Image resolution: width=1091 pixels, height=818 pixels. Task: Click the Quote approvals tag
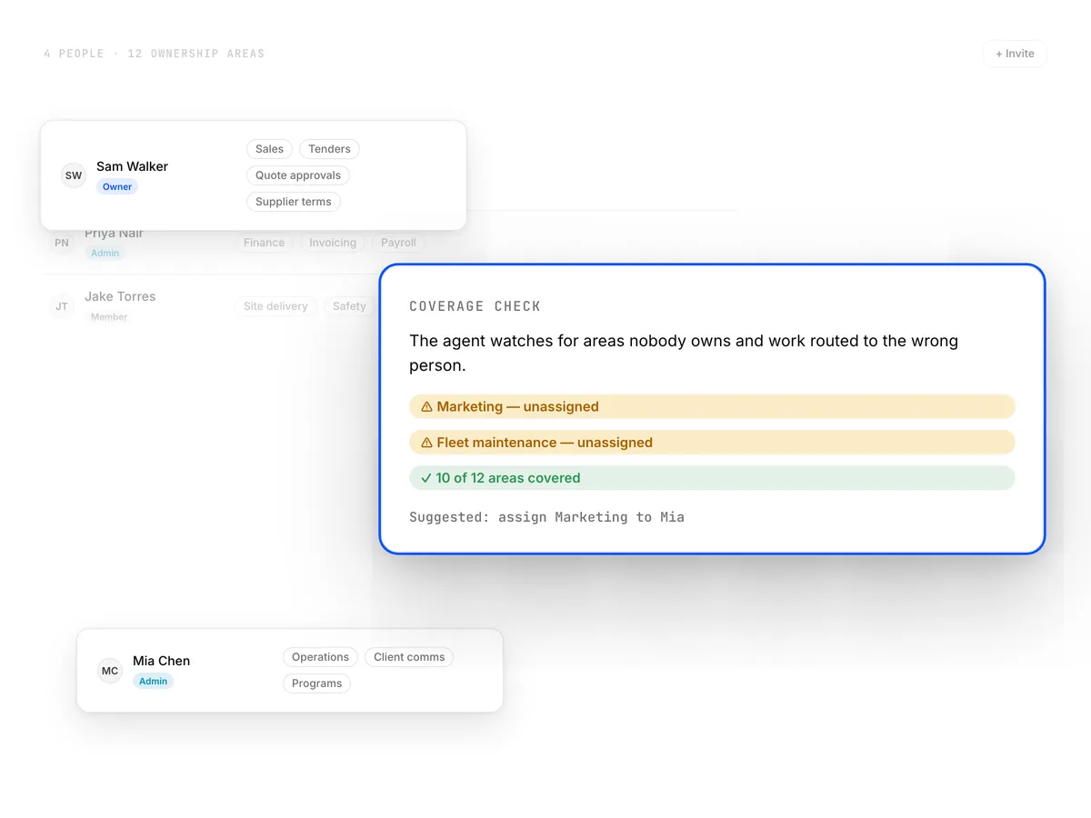(x=298, y=175)
